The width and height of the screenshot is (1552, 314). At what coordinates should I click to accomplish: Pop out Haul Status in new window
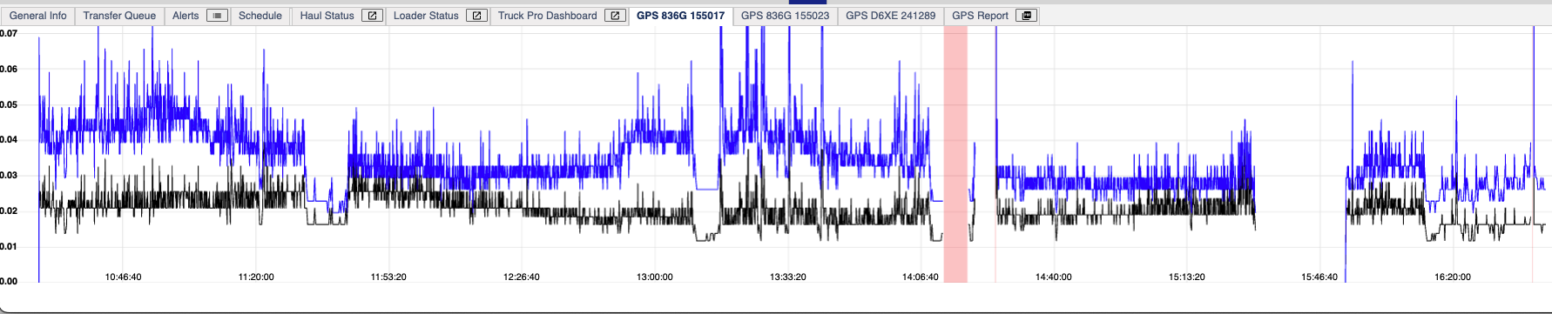pos(372,16)
